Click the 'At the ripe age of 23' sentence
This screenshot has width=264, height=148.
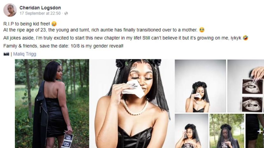tap(100, 30)
